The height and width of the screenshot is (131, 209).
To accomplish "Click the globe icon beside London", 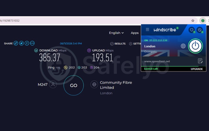I will (183, 46).
